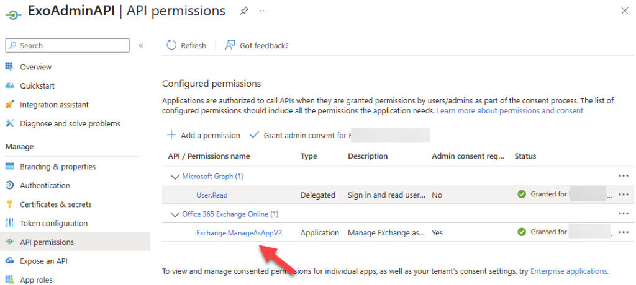The image size is (636, 285).
Task: Open Expose an API
Action: (44, 261)
